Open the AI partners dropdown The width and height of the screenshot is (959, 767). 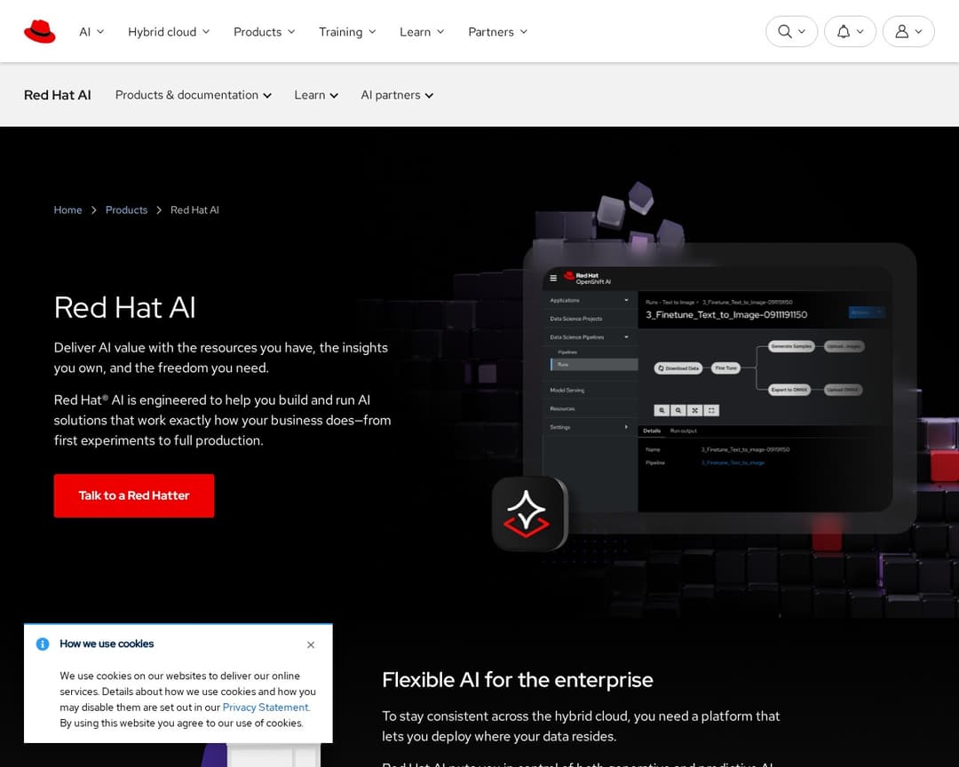tap(397, 95)
